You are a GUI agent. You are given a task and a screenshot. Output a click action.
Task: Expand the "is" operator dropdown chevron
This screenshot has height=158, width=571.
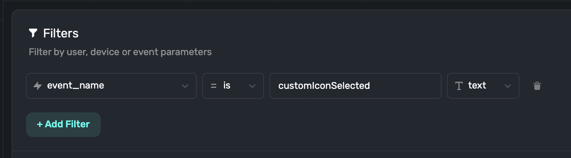tap(252, 86)
